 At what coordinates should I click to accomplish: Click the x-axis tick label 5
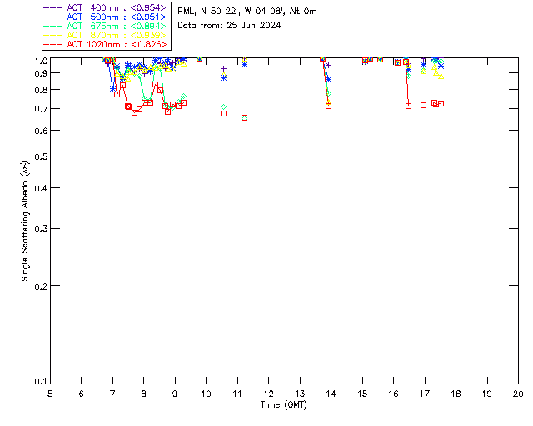pyautogui.click(x=50, y=394)
